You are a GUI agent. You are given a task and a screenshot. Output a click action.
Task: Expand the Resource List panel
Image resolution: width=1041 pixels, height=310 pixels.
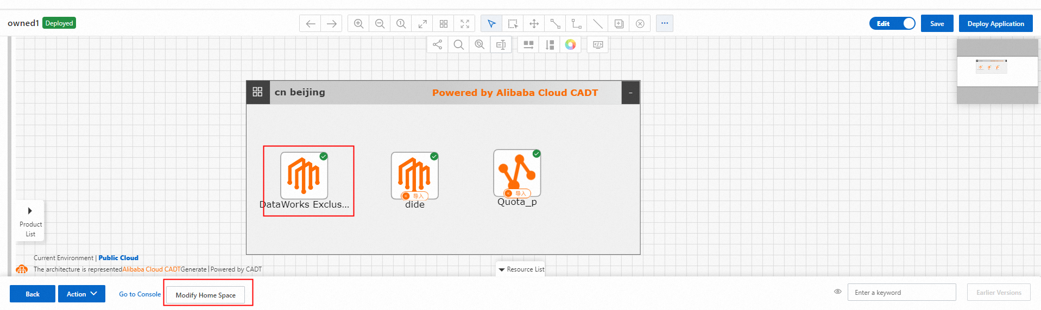tap(521, 269)
